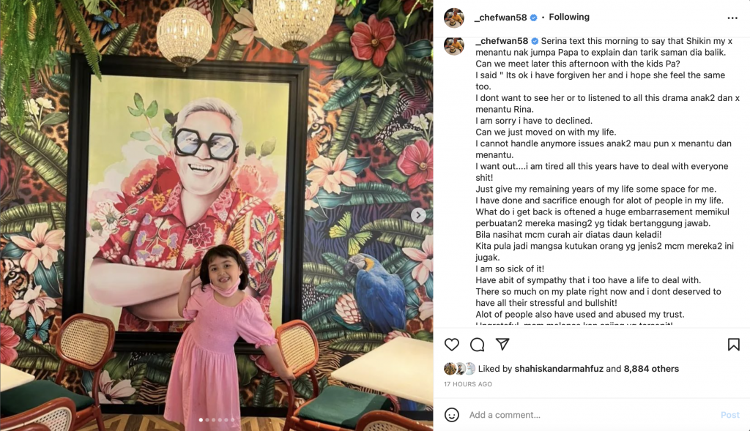The image size is (750, 431).
Task: Save post with bookmark icon
Action: point(733,345)
